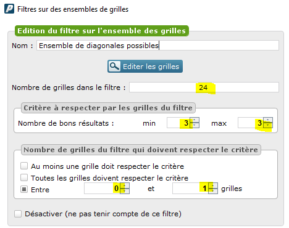Open Editer les grilles
This screenshot has height=228, width=289.
tap(145, 67)
